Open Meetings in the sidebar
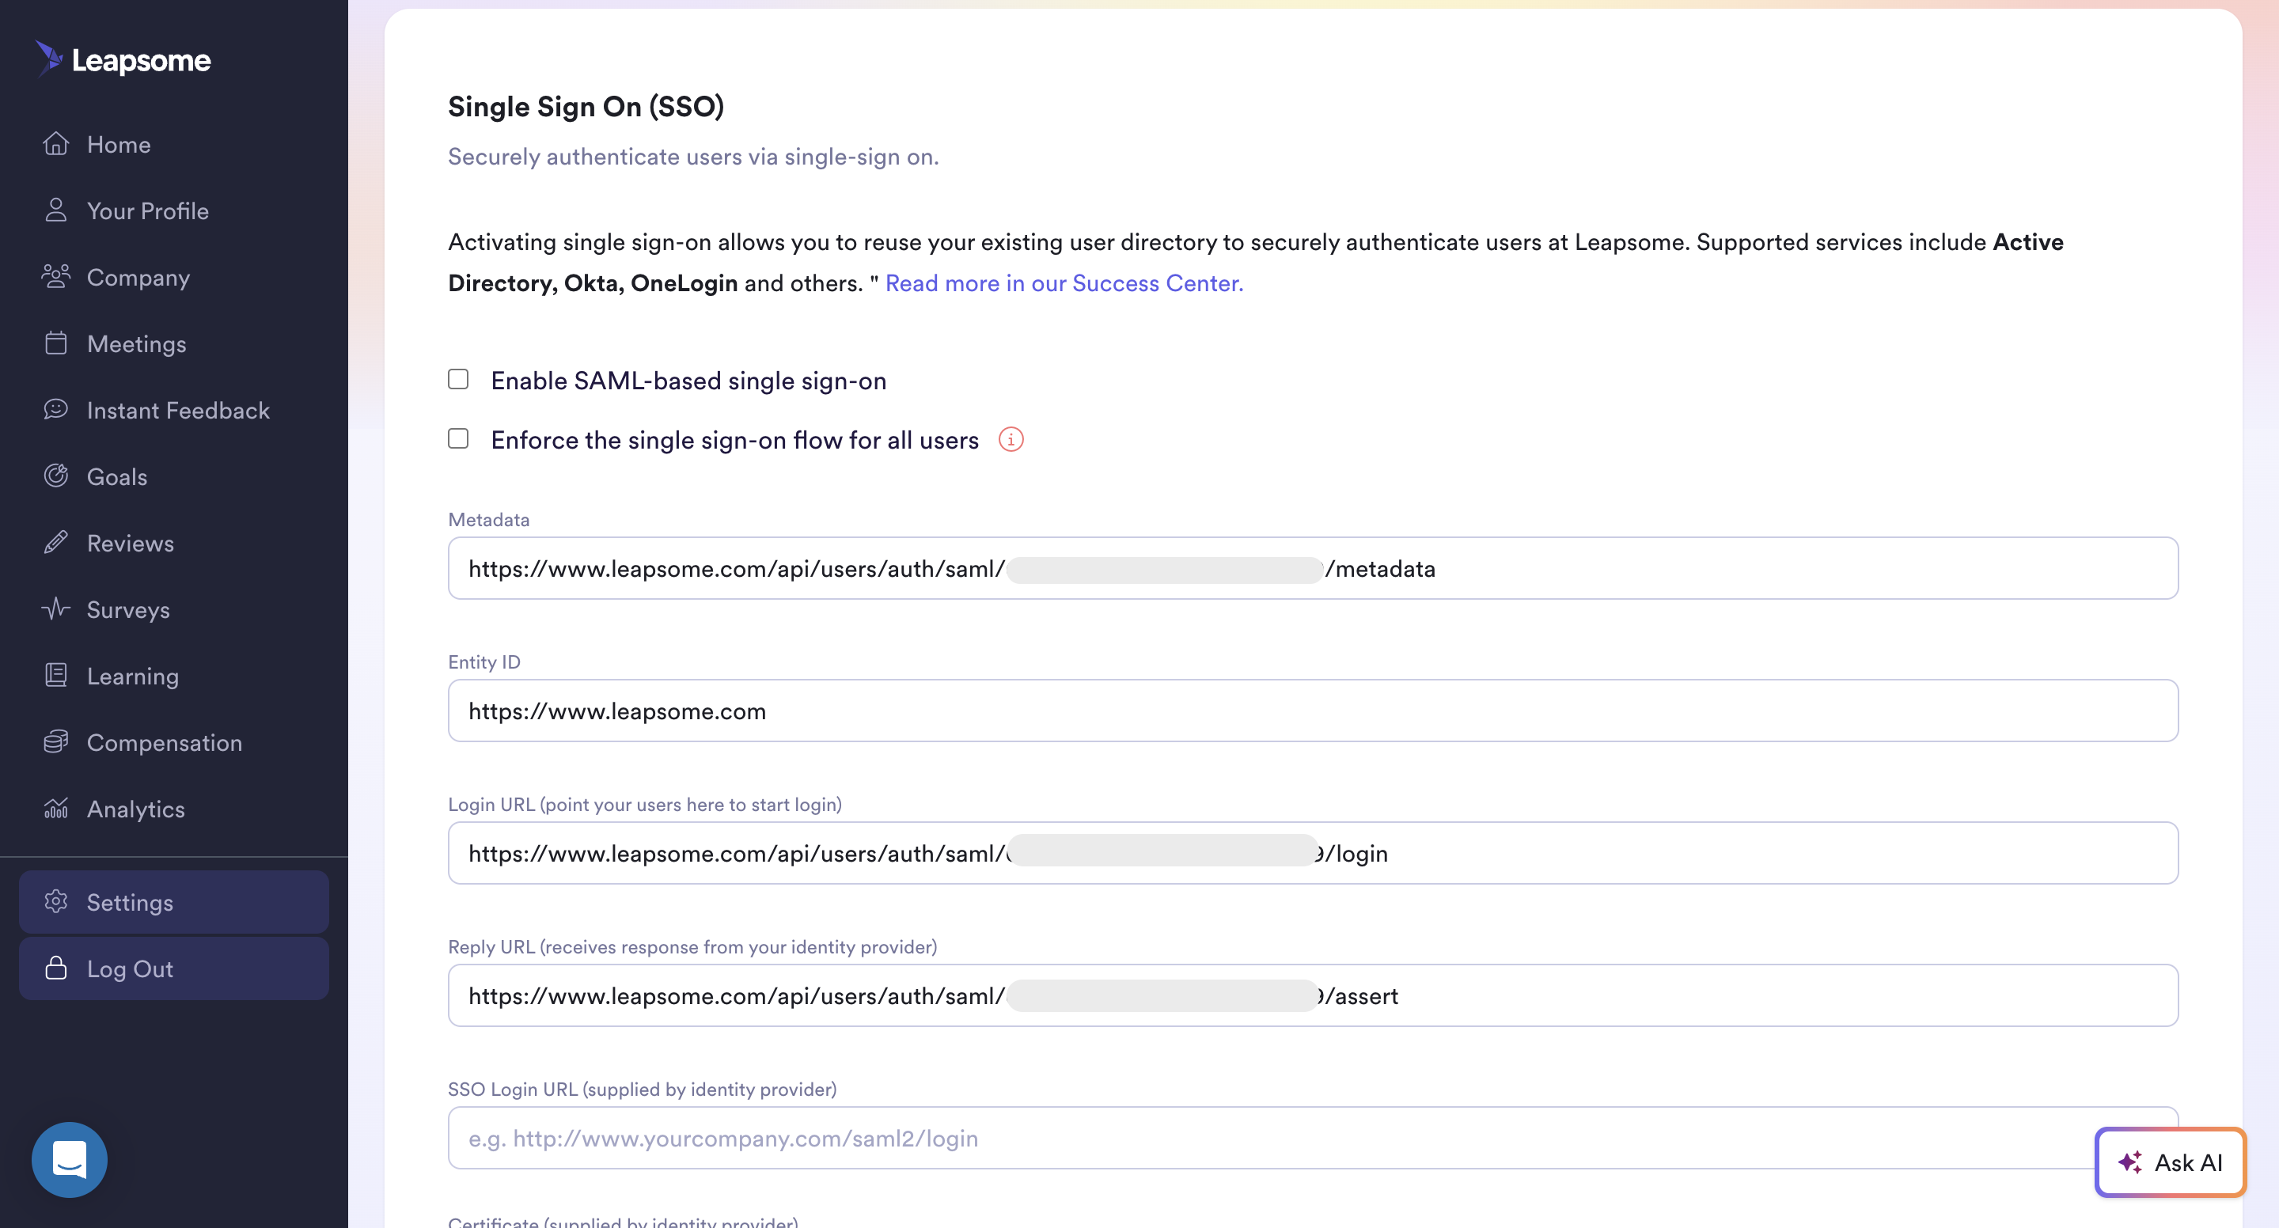 tap(136, 343)
